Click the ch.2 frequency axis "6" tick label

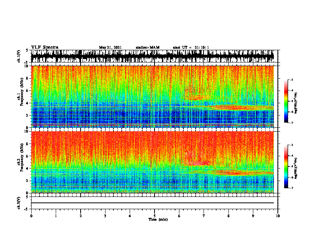[x=28, y=156]
